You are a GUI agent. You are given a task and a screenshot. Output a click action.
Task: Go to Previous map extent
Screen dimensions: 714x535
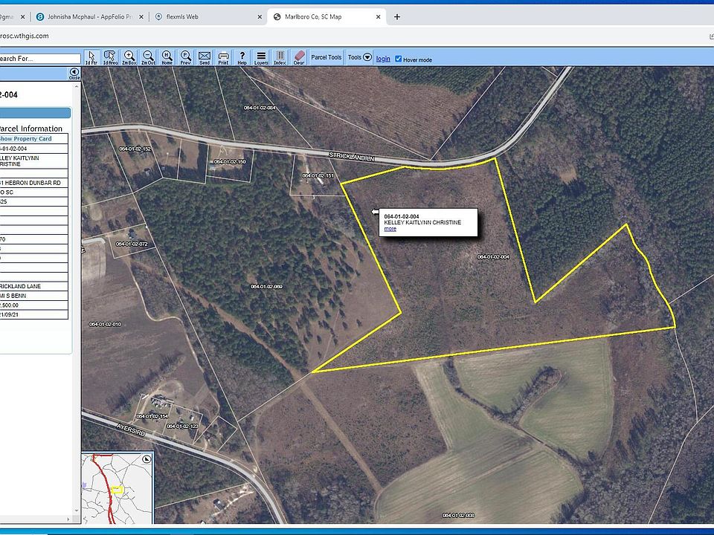[x=185, y=57]
